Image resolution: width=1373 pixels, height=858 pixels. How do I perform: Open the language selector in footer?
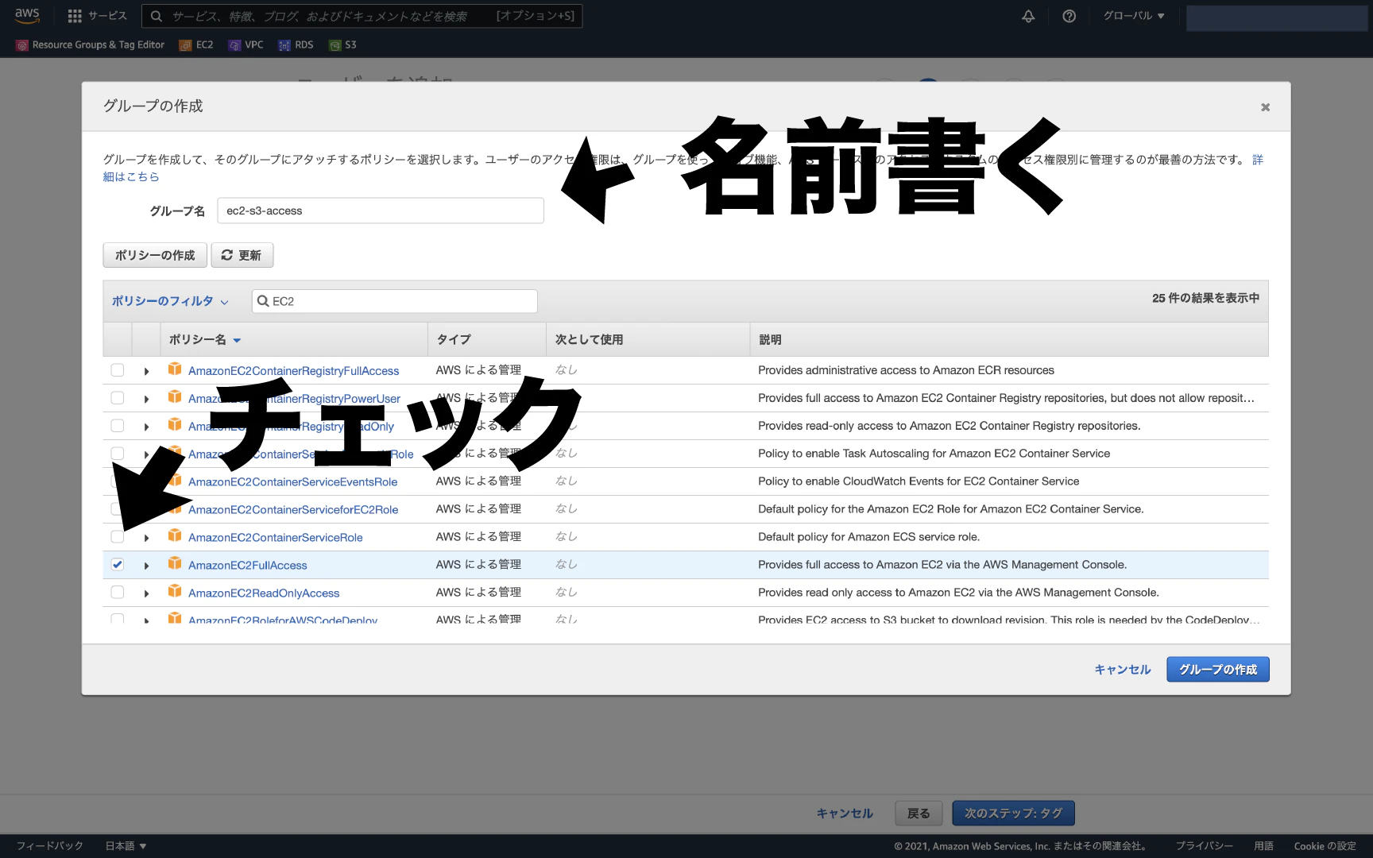126,846
